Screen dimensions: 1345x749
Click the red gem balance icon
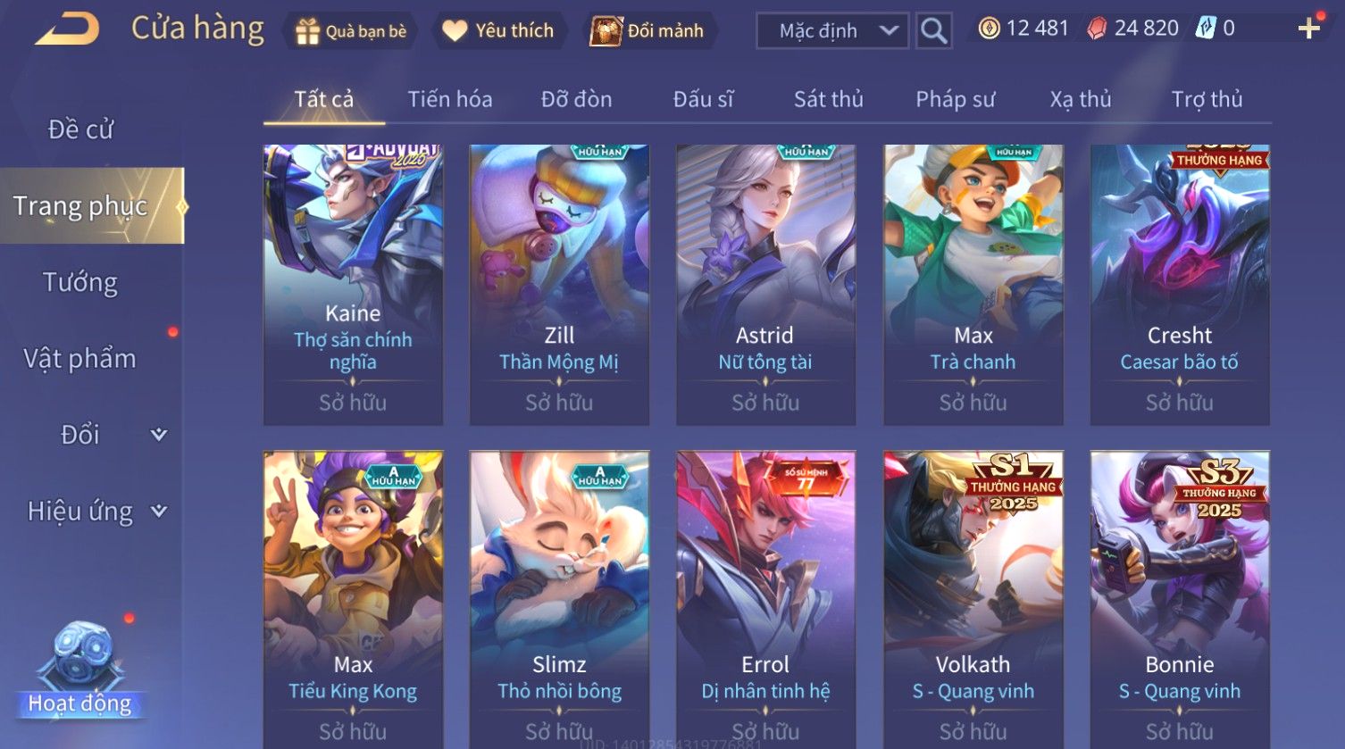click(x=1096, y=29)
